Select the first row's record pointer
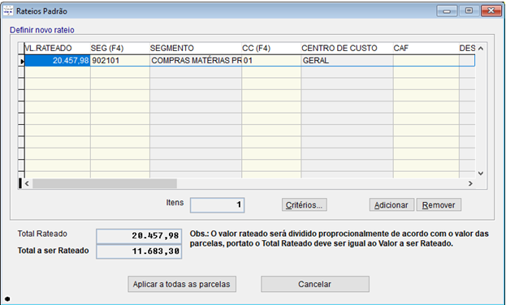 pyautogui.click(x=21, y=61)
